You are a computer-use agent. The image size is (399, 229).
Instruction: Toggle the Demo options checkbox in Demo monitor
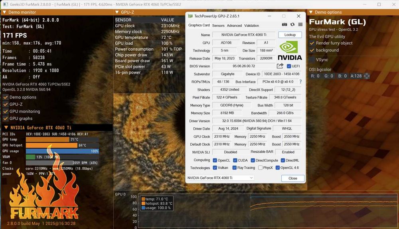(5, 97)
